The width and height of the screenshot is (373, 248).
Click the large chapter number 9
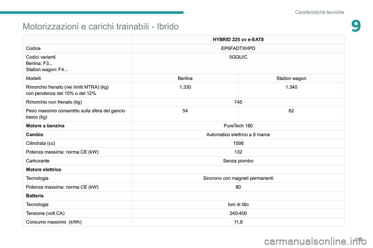click(x=356, y=26)
